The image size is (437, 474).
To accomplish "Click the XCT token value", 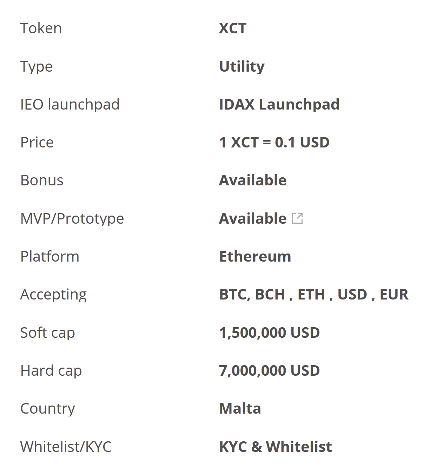I will pos(233,28).
